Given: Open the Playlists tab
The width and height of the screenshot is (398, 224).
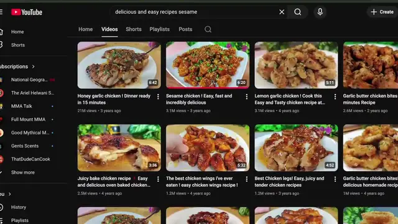Looking at the screenshot, I should pyautogui.click(x=159, y=29).
